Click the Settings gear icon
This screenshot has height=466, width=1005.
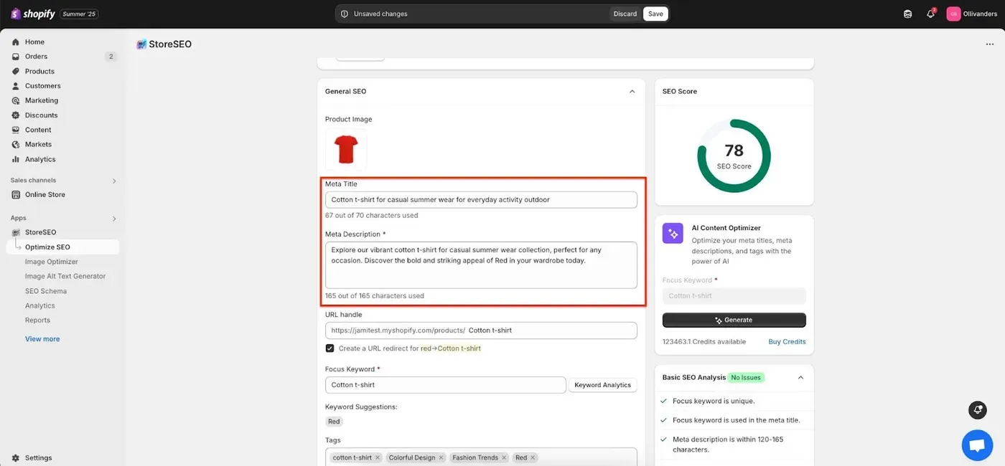16,458
